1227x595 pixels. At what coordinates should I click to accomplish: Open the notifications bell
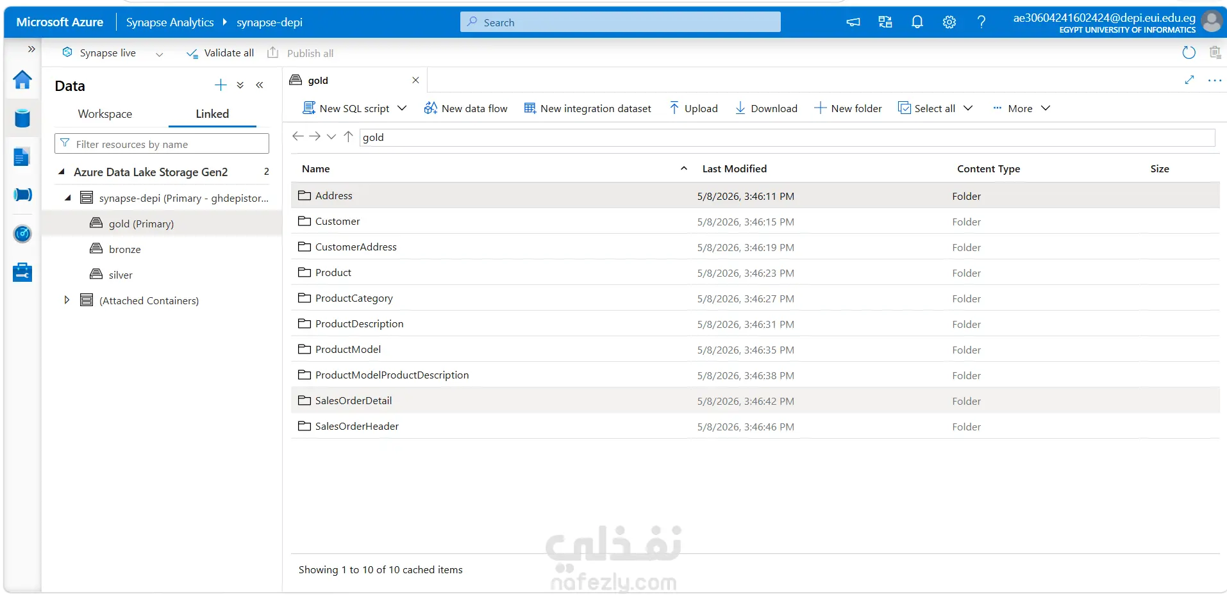click(x=917, y=22)
